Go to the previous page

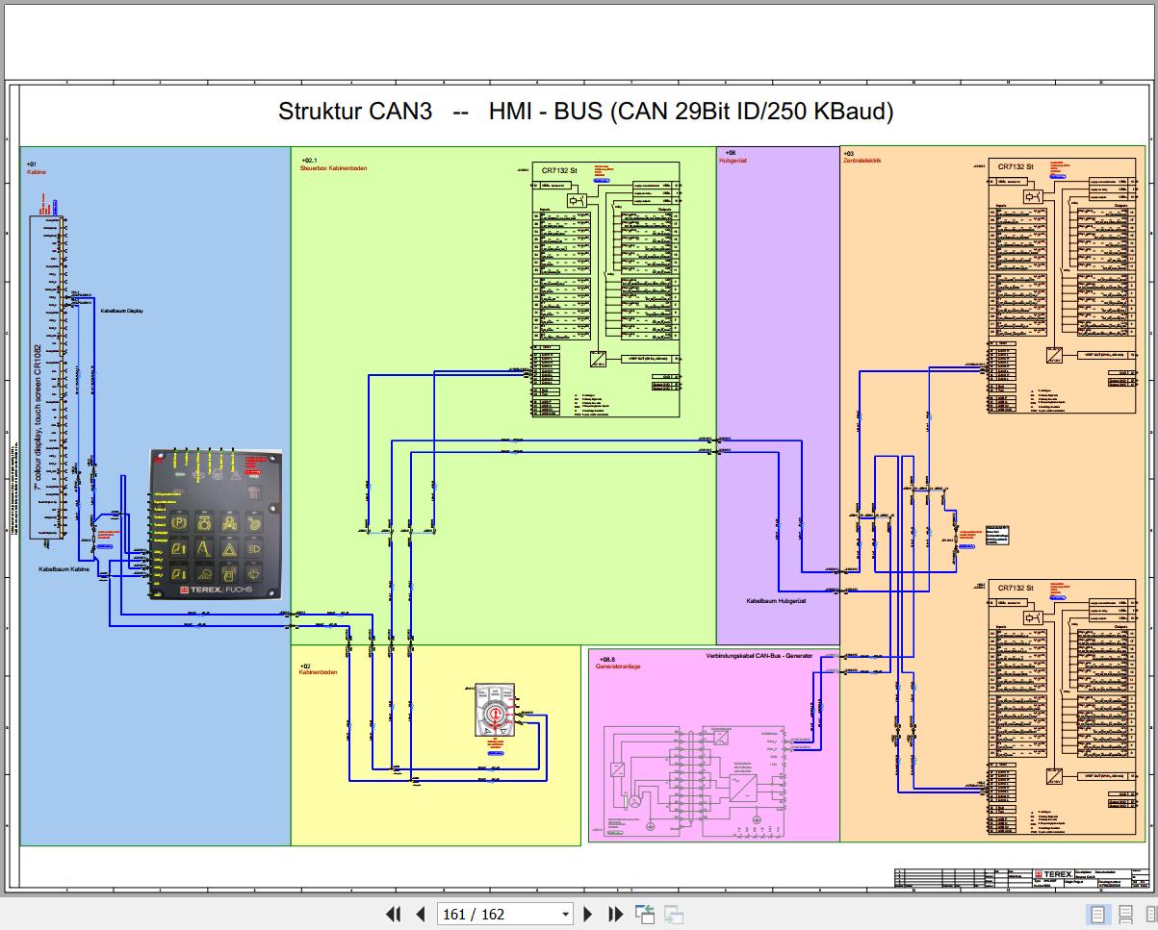pyautogui.click(x=420, y=914)
